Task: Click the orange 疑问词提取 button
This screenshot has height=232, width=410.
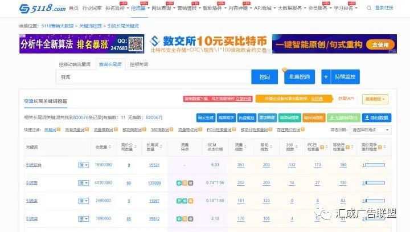Action: [x=313, y=118]
